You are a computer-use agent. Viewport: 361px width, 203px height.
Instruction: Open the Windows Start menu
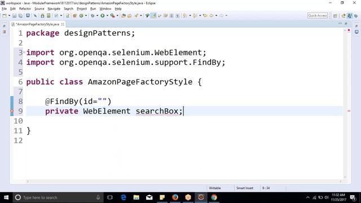pyautogui.click(x=6, y=197)
